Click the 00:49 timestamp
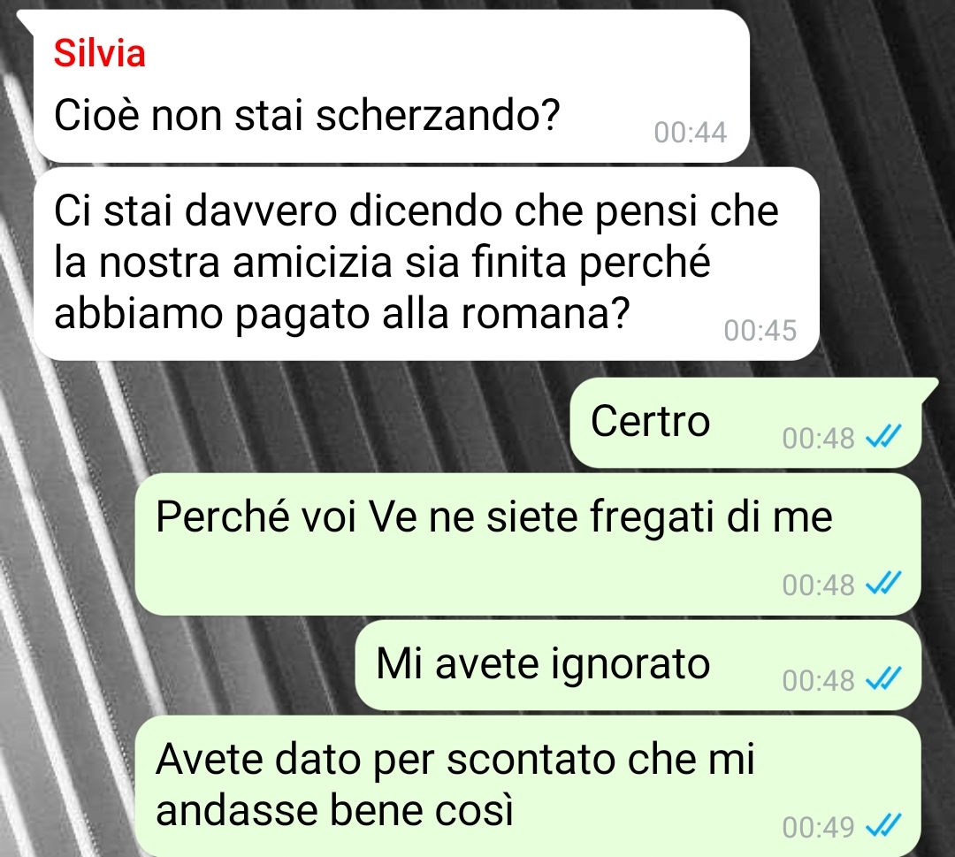 tap(818, 828)
